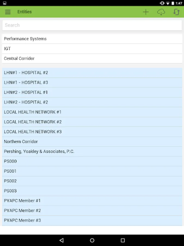Tap the Android home button
184x246 pixels.
click(92, 240)
